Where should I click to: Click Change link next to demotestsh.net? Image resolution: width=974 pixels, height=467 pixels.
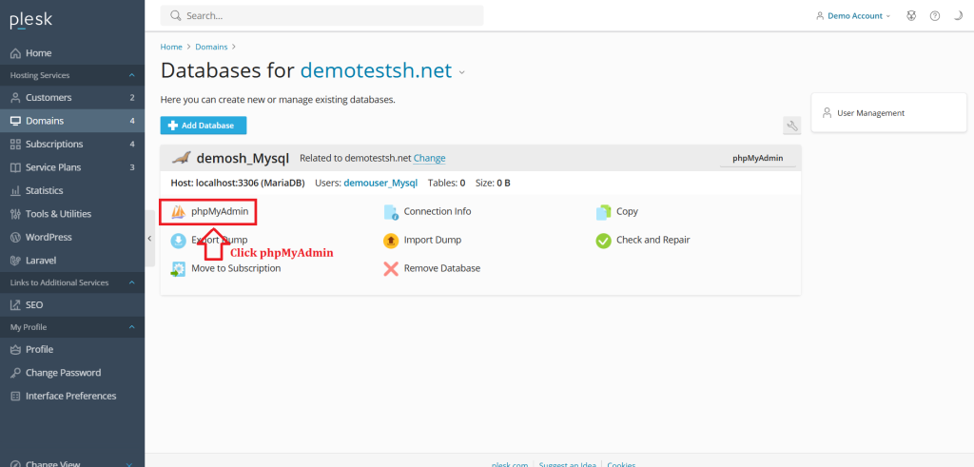coord(429,158)
